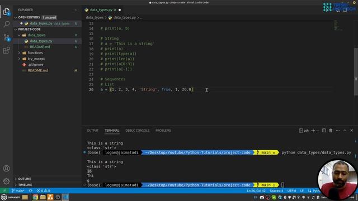Click main branch in status bar
Viewport: 358px width, 201px height.
(18, 190)
